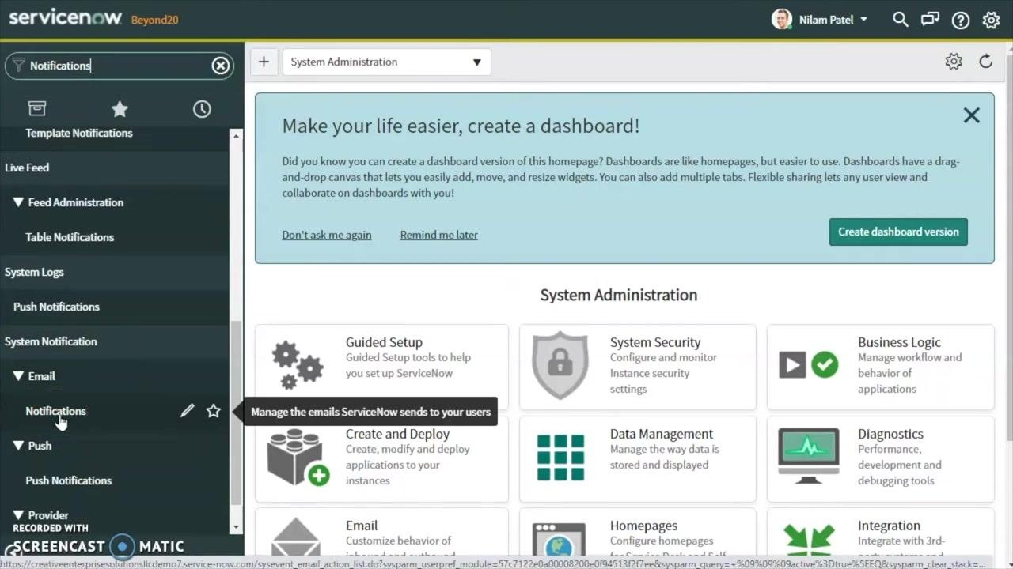Open the Data Management grid icon
The width and height of the screenshot is (1013, 569).
(x=560, y=457)
